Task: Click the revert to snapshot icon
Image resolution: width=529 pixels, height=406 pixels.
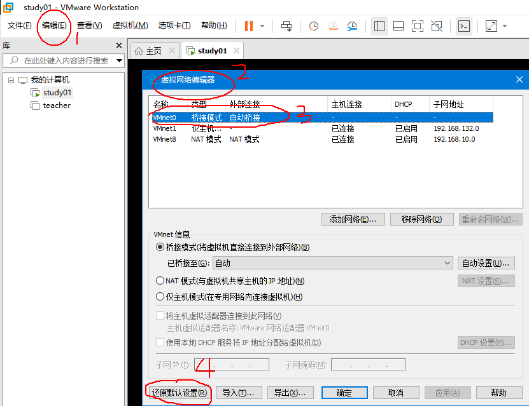Action: (333, 26)
